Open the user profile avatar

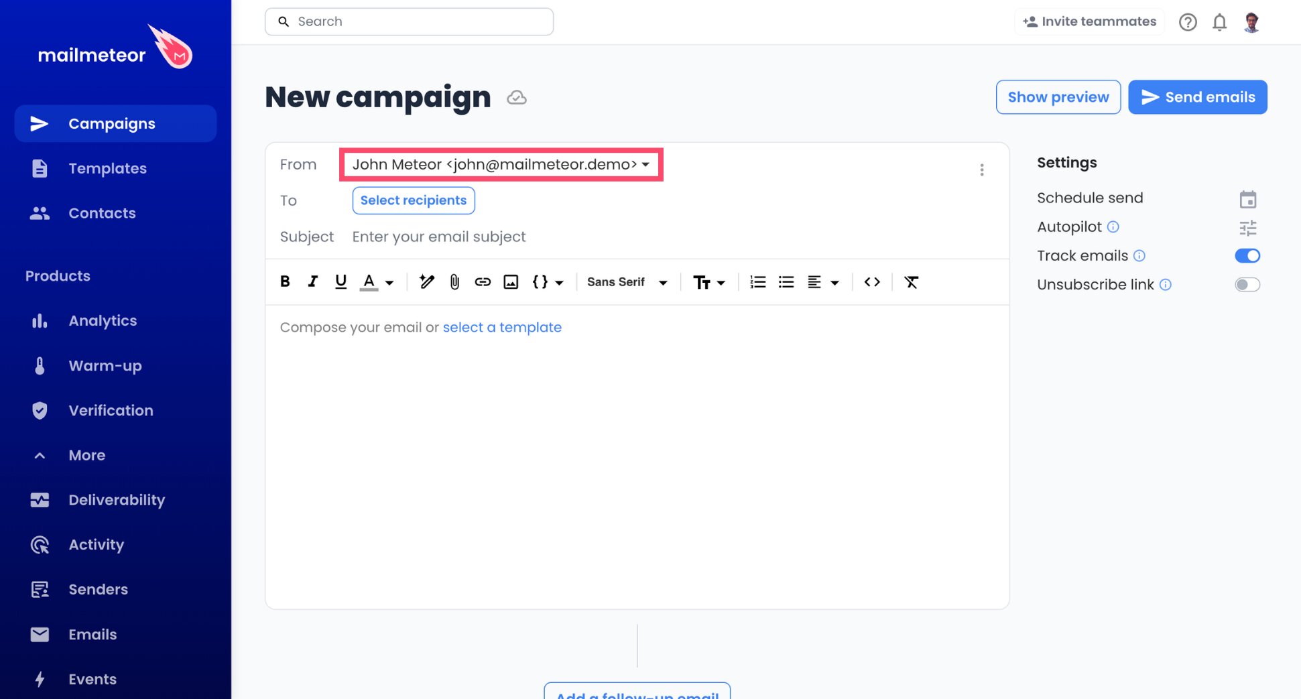point(1251,22)
